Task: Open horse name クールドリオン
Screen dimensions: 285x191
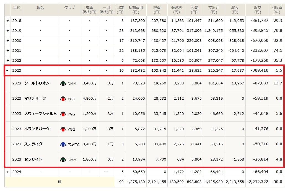Action: click(37, 83)
